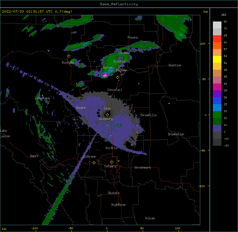Click the mauve legend swatch between 45 and 42
The width and height of the screenshot is (238, 232).
217,80
